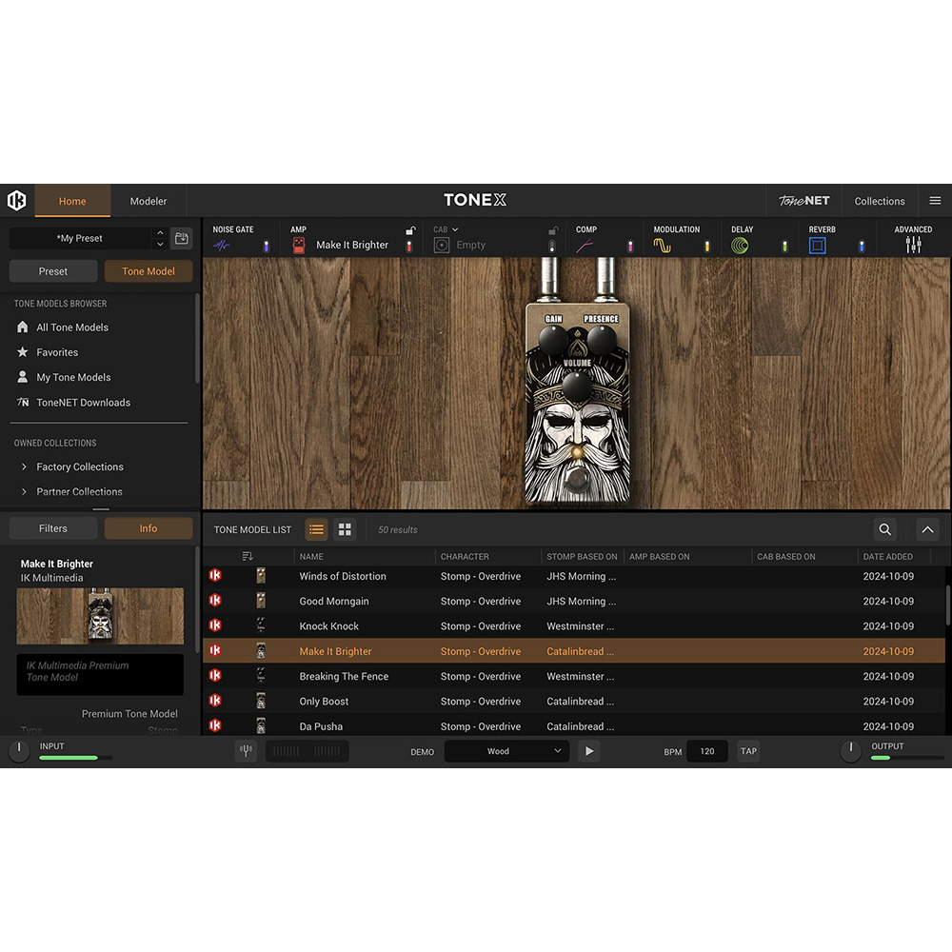Open the tuner fork icon

246,751
